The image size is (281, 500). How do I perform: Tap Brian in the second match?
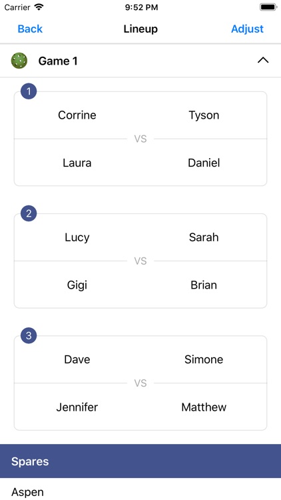click(x=204, y=285)
